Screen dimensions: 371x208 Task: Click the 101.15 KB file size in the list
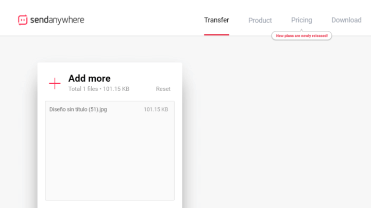pos(156,109)
